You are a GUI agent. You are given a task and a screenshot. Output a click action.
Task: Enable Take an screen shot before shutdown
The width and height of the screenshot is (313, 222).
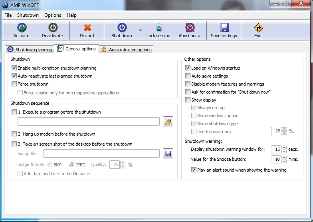[14, 144]
